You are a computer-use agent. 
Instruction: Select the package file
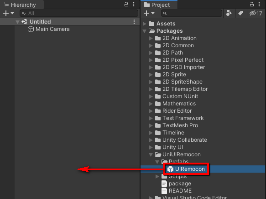click(x=180, y=184)
